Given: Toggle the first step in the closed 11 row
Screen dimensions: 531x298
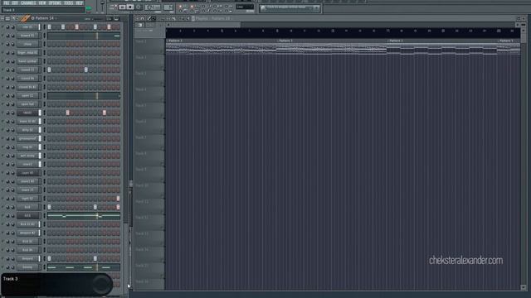Looking at the screenshot, I should pos(50,70).
